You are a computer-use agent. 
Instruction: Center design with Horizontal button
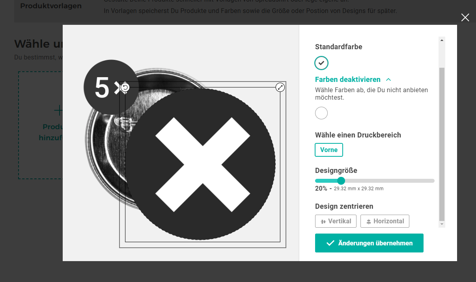pyautogui.click(x=385, y=221)
